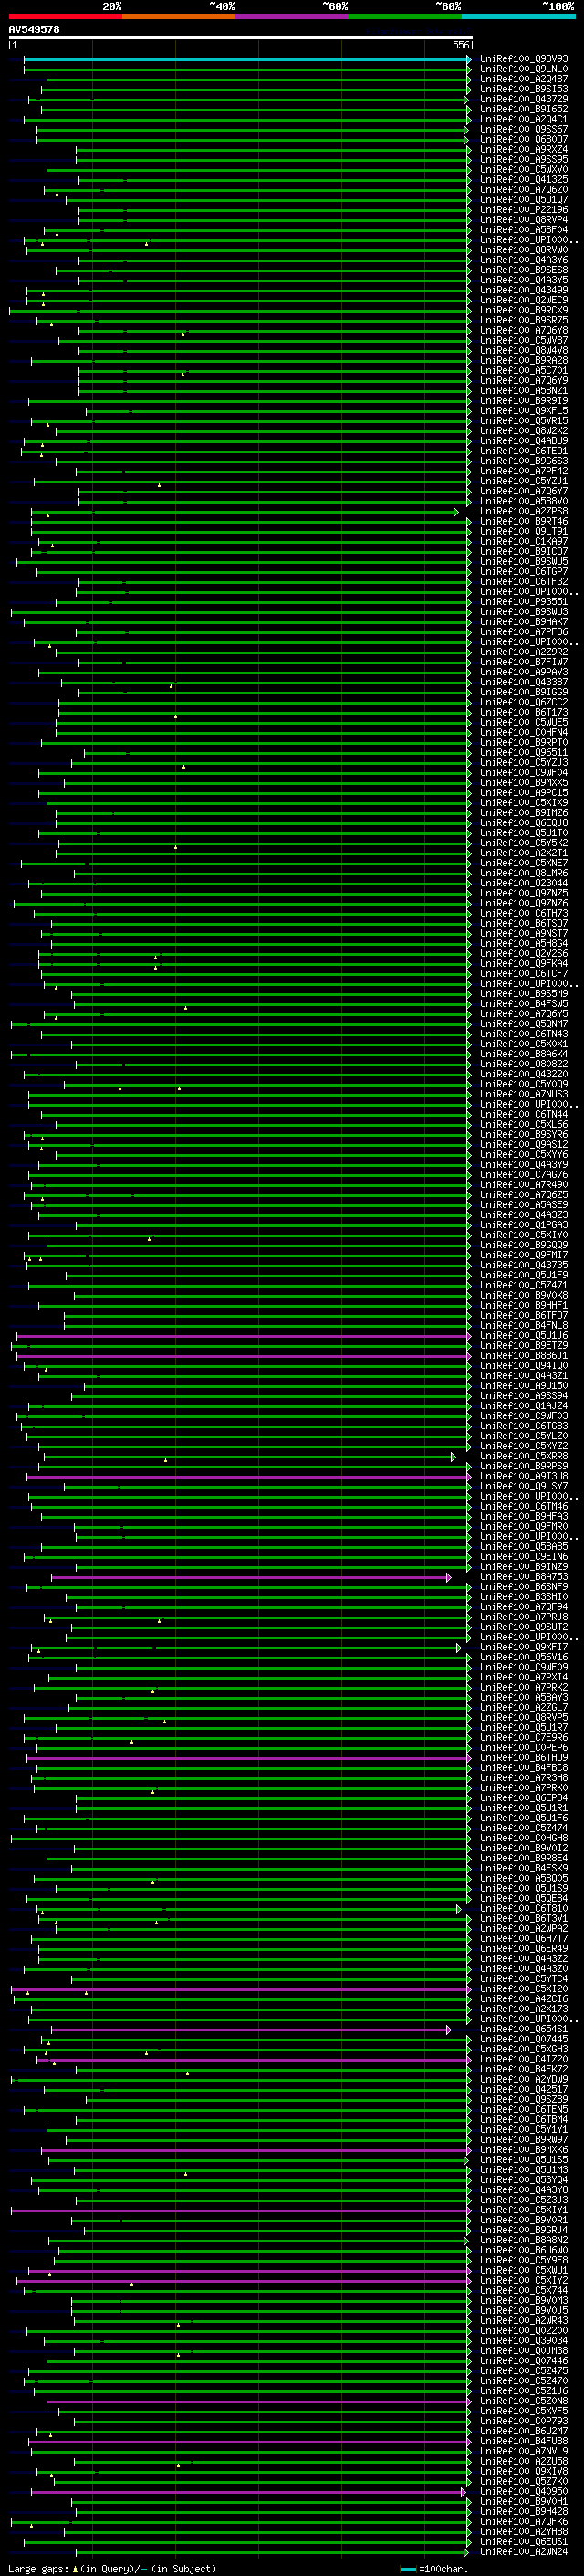Image resolution: width=584 pixels, height=2576 pixels.
Task: Open hit UniRef100_Q8RVP4
Action: point(524,220)
